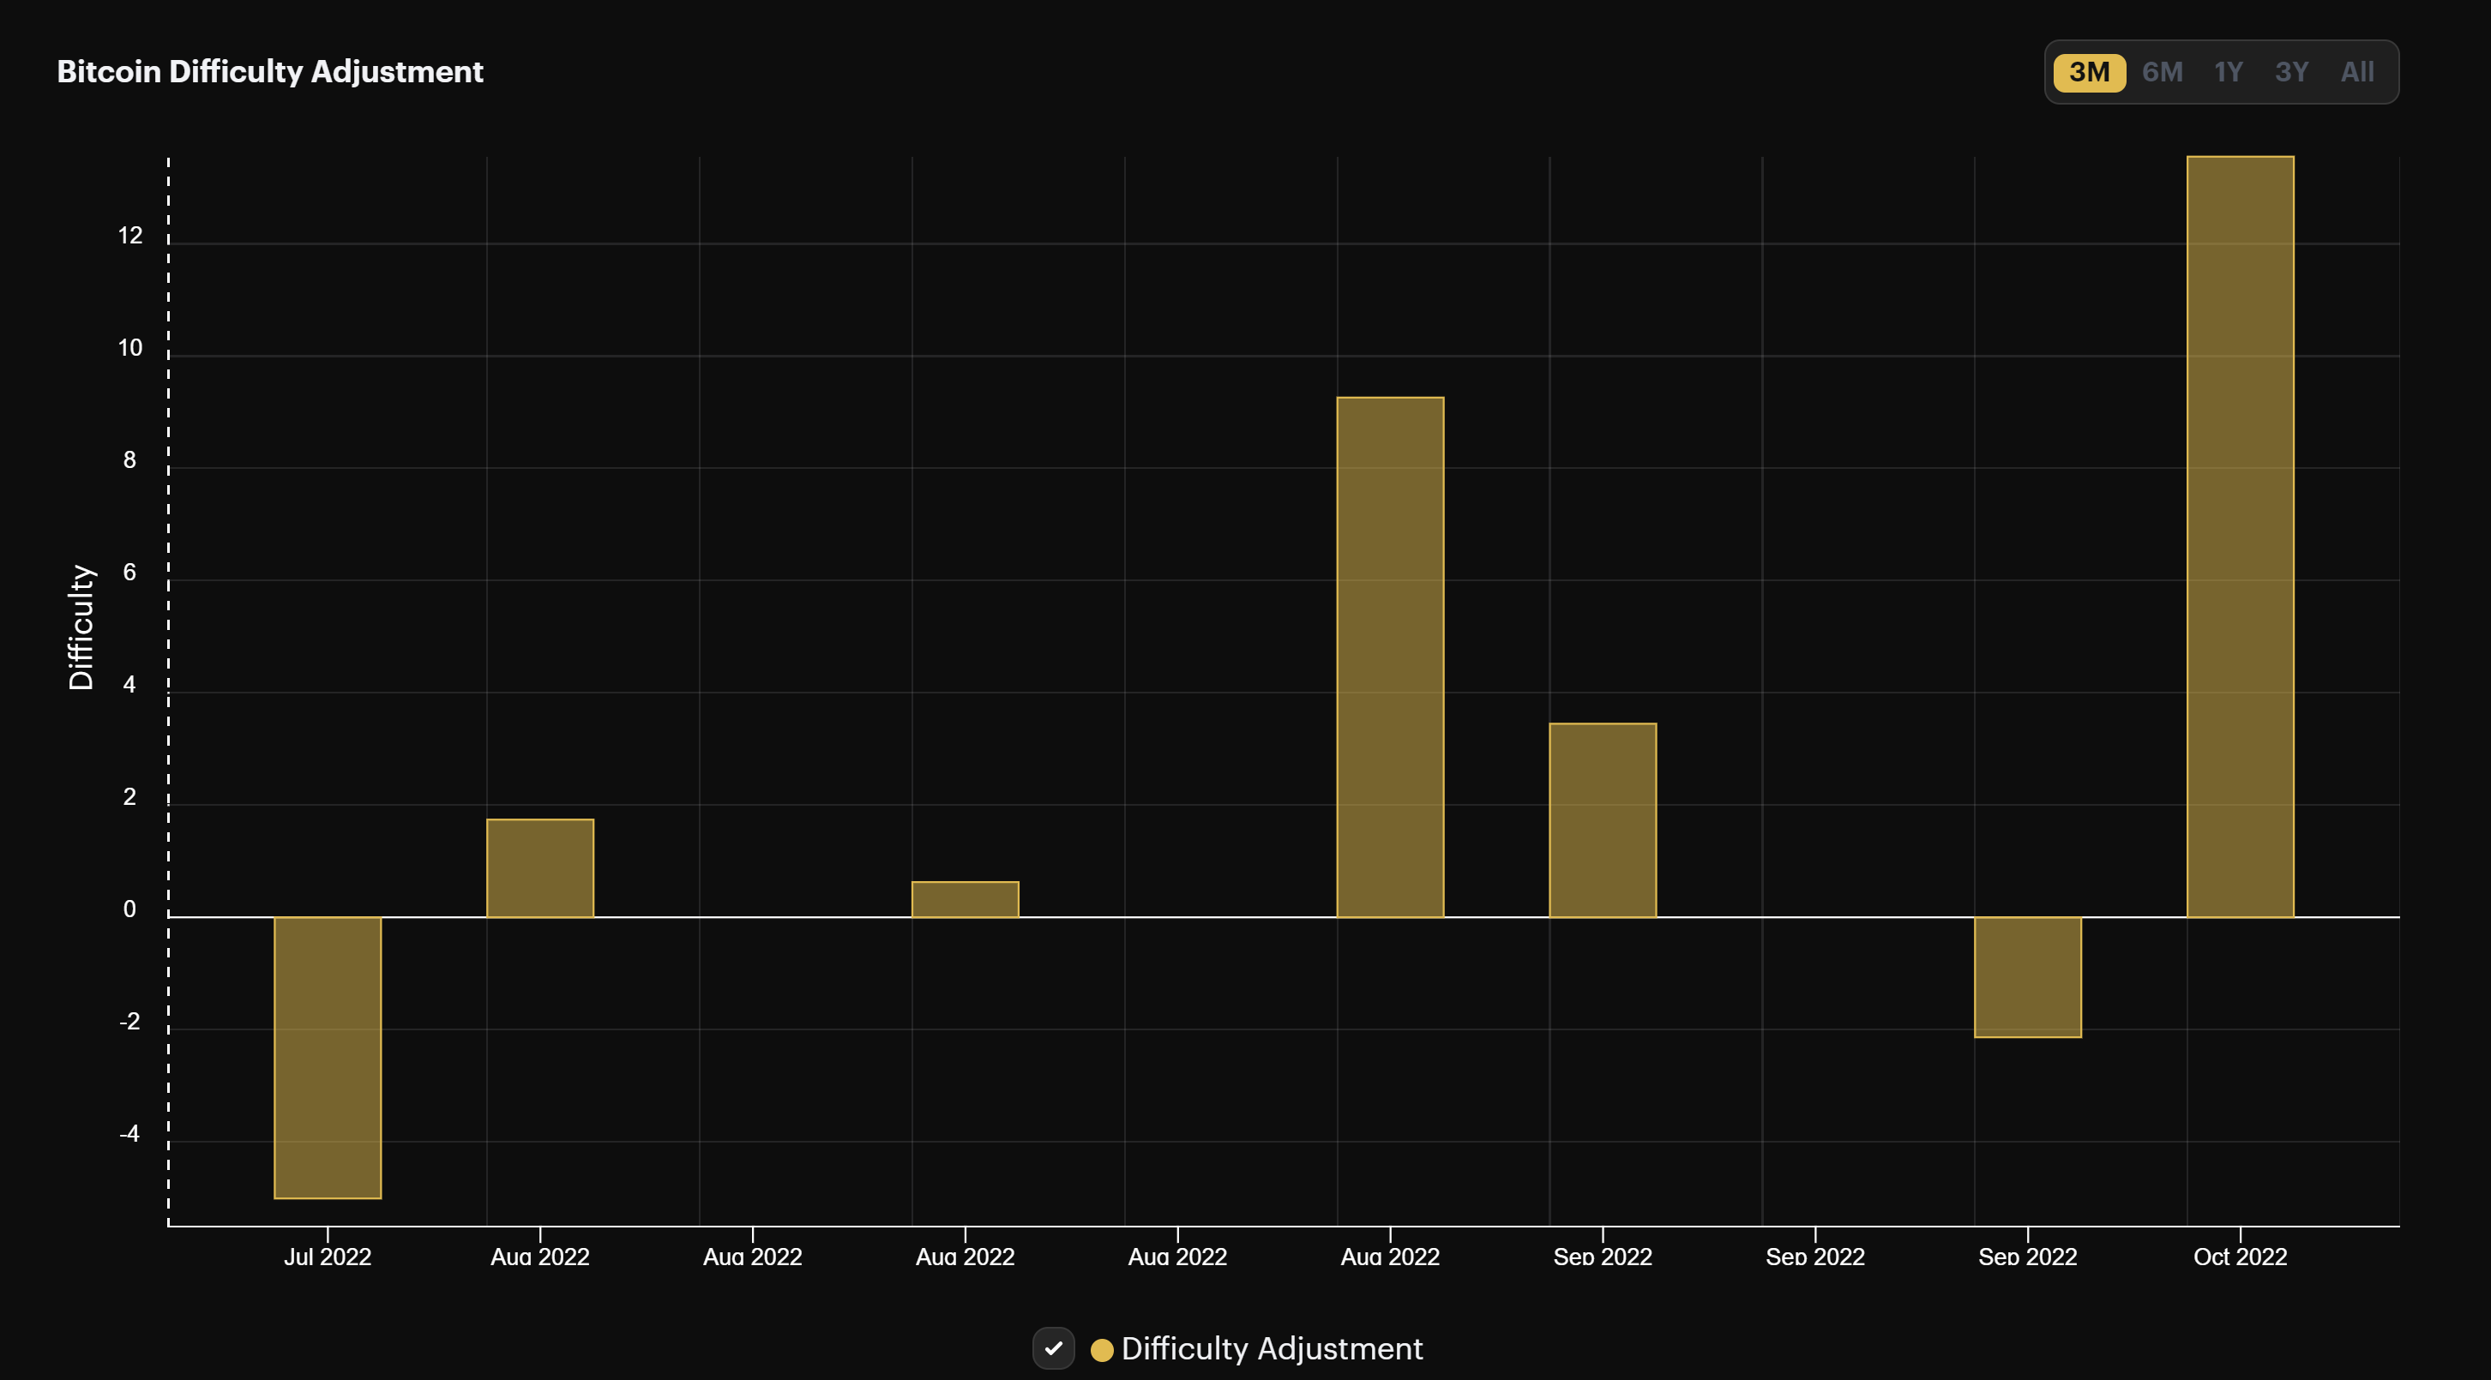Click the Difficulty y-axis title
The image size is (2491, 1380).
81,627
